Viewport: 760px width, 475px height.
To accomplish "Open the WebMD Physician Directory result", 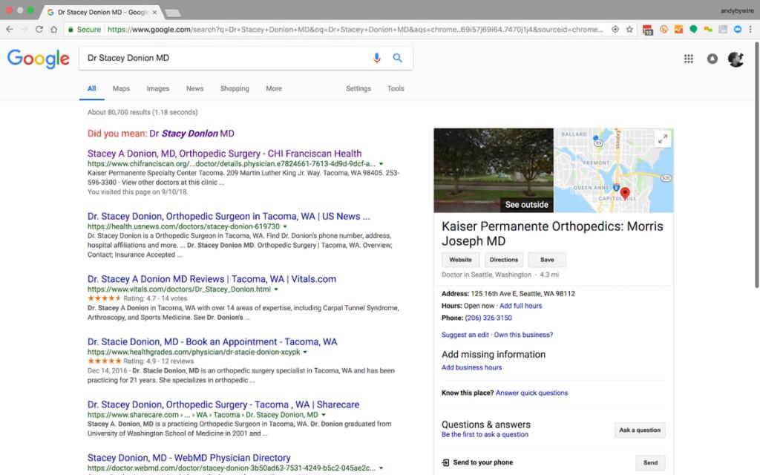I will pyautogui.click(x=189, y=458).
